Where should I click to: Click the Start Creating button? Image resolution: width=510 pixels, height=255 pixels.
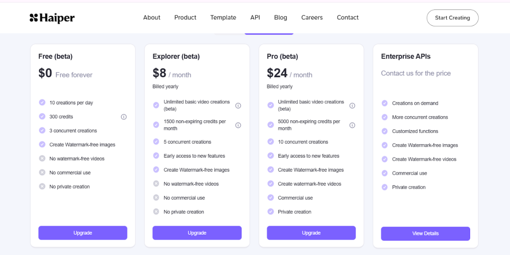click(x=452, y=18)
